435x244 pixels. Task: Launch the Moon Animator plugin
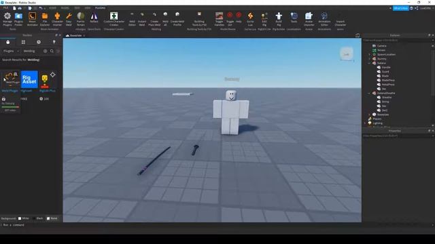coord(32,19)
